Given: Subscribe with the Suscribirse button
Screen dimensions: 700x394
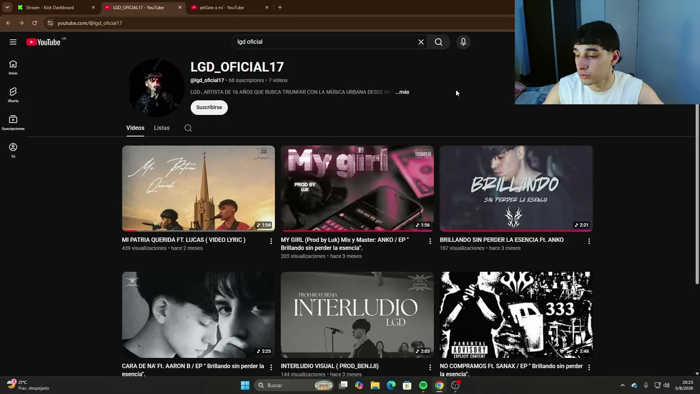Looking at the screenshot, I should tap(209, 108).
